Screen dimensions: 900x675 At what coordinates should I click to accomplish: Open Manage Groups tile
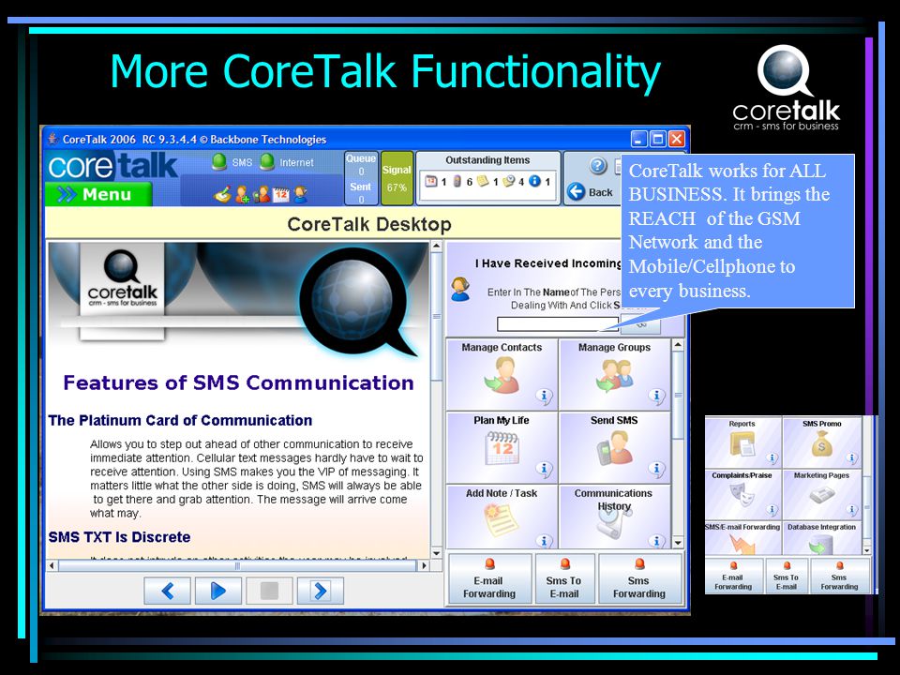click(x=614, y=374)
